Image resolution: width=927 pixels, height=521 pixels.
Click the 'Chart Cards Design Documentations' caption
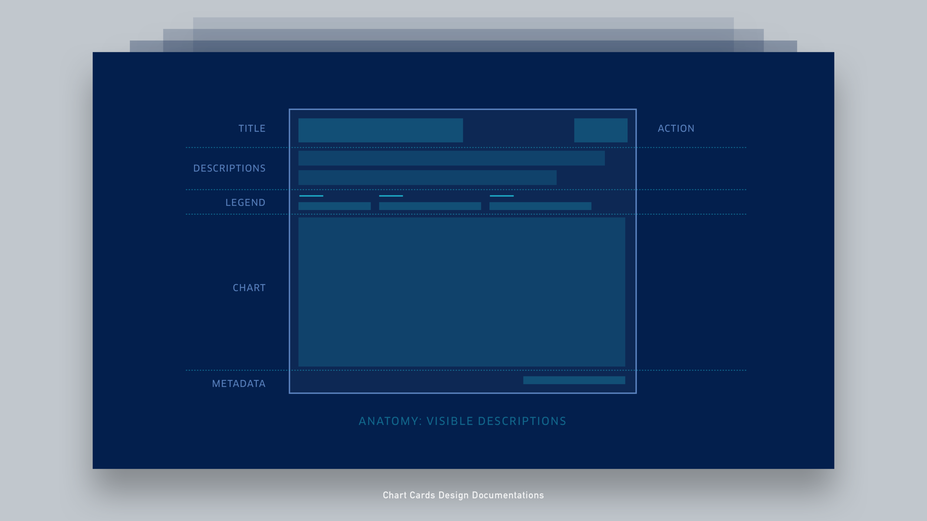coord(463,495)
